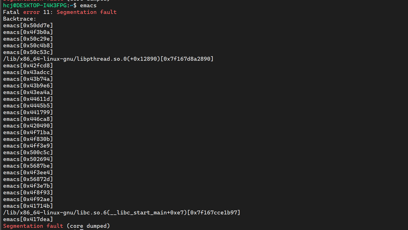Click the emacs[0x44611d] backtrace line
This screenshot has width=408, height=230.
click(x=28, y=99)
